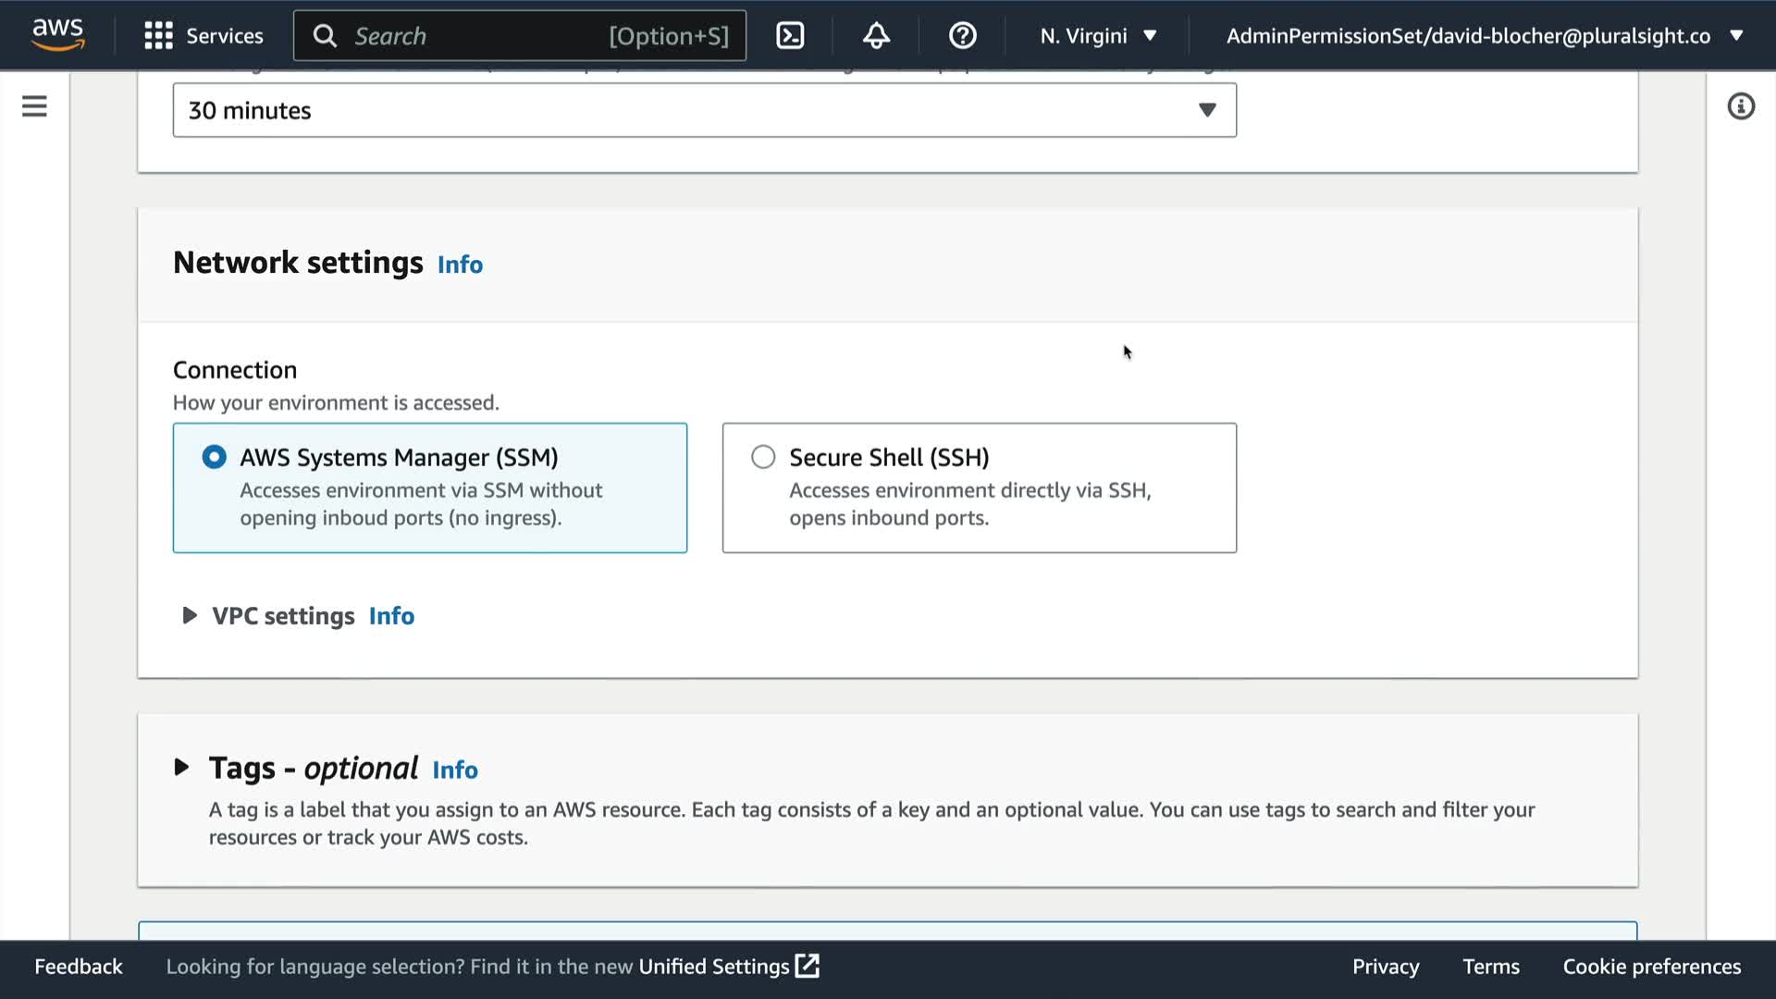Open the 30 minutes timeout dropdown

(x=704, y=110)
